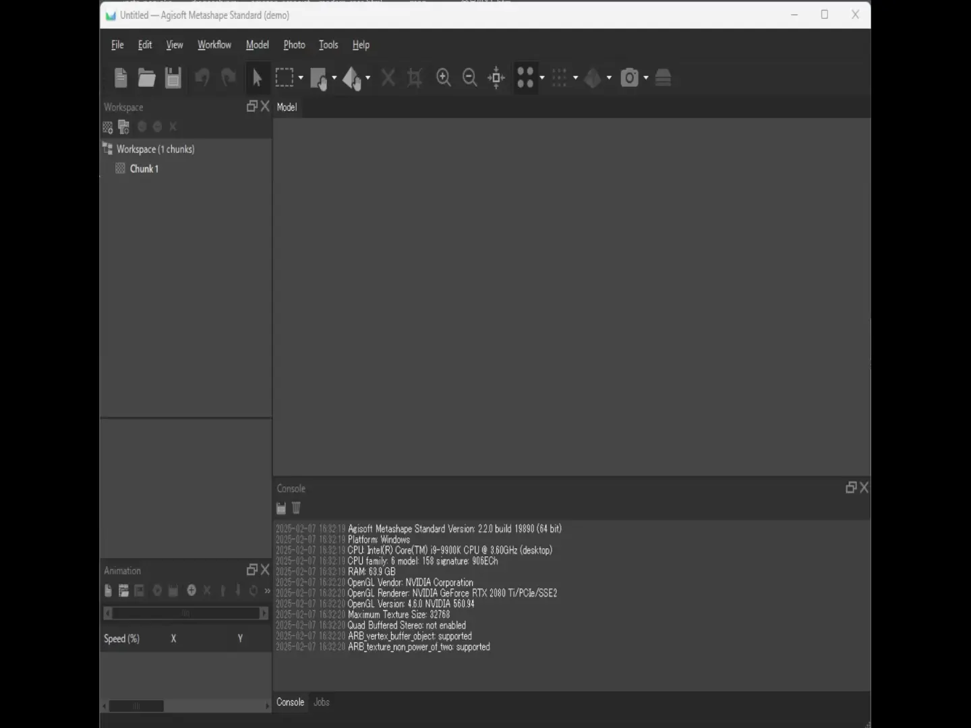Switch to the Jobs tab
This screenshot has height=728, width=971.
point(322,702)
